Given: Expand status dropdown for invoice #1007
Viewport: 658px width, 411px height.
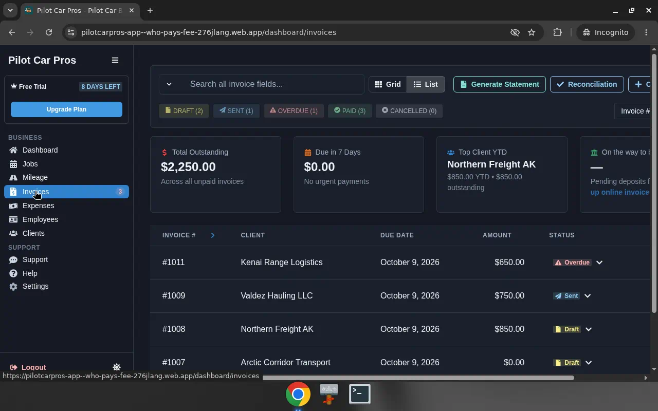Looking at the screenshot, I should (x=589, y=363).
